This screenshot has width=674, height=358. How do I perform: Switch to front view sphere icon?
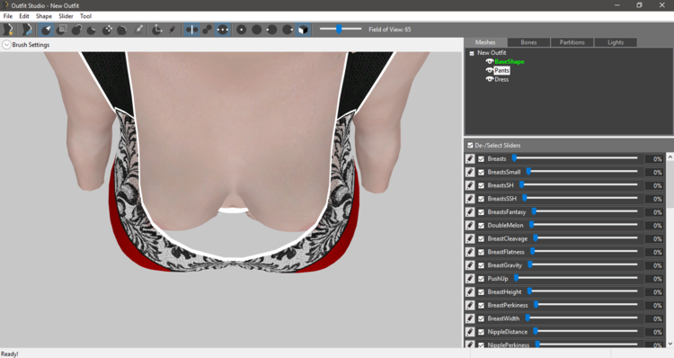(x=242, y=30)
